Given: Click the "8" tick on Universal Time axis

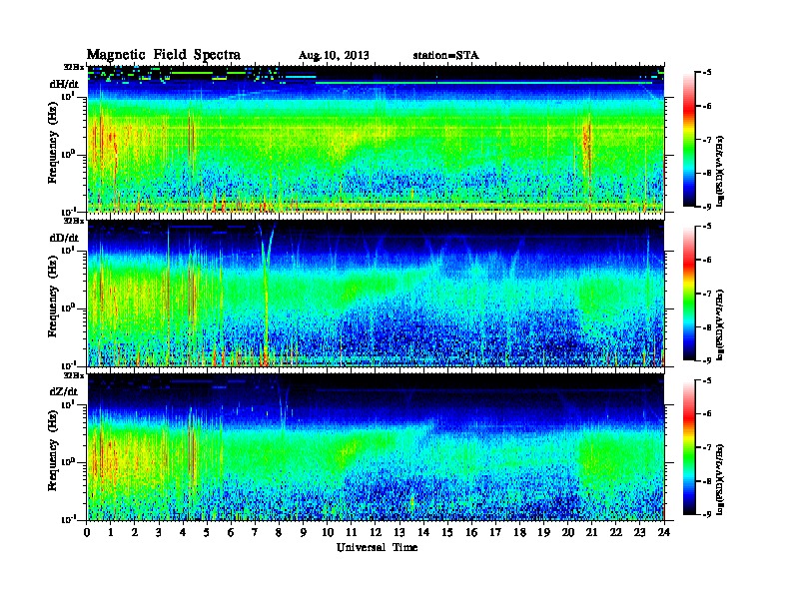Looking at the screenshot, I should click(x=279, y=532).
